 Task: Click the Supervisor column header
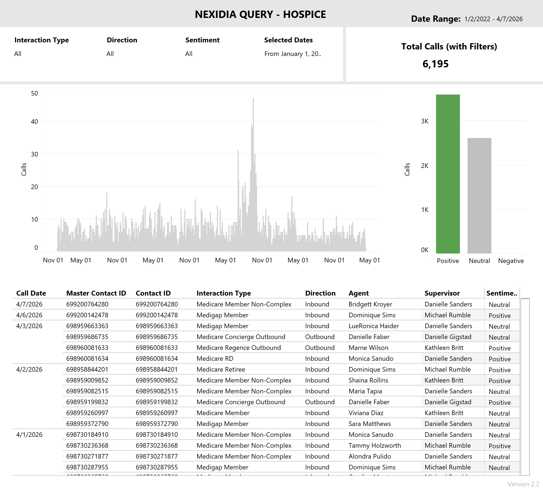click(442, 293)
